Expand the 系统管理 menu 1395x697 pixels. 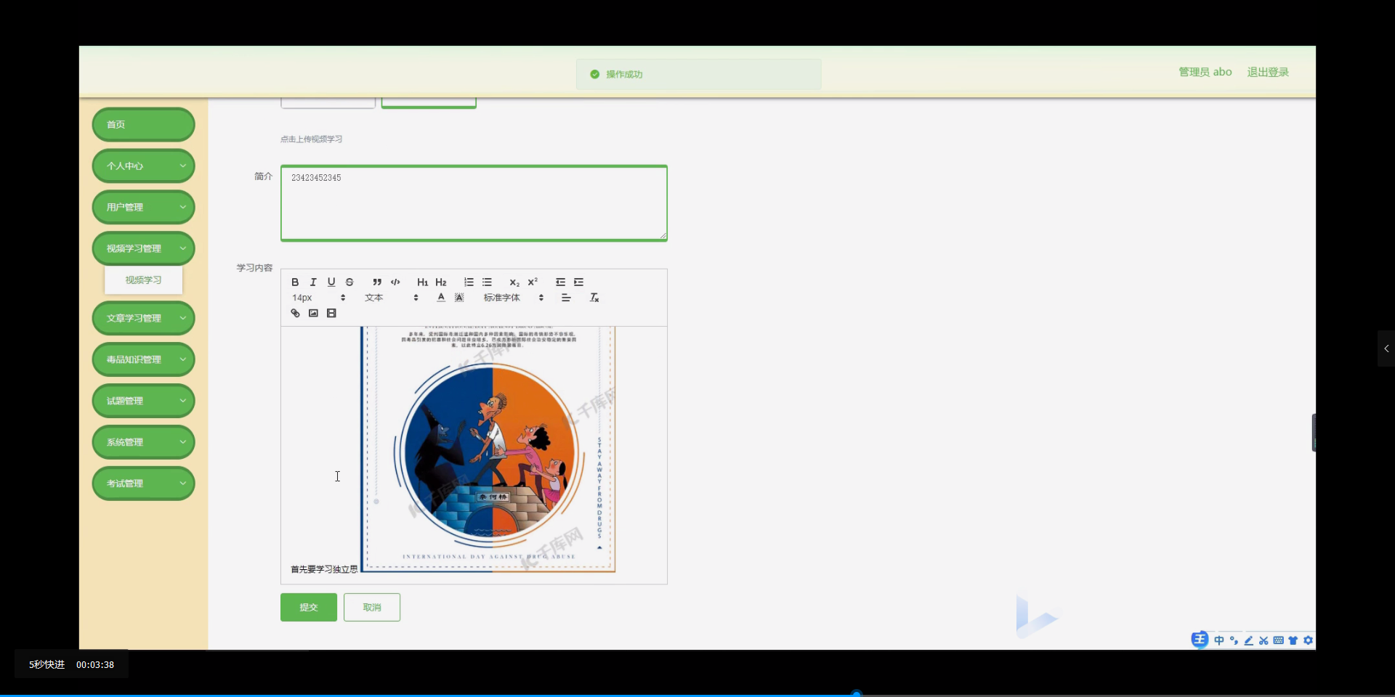click(143, 442)
